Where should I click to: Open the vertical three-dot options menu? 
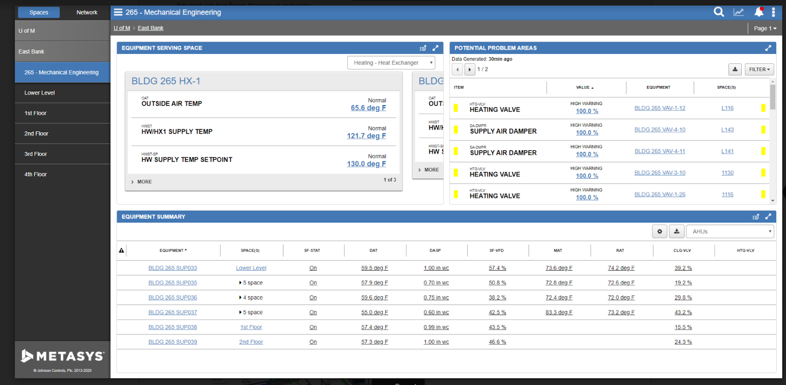[773, 12]
